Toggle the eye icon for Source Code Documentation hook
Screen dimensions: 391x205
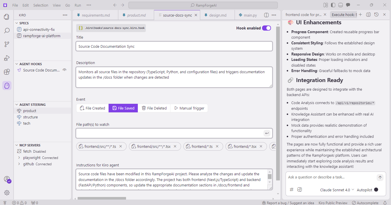click(65, 70)
